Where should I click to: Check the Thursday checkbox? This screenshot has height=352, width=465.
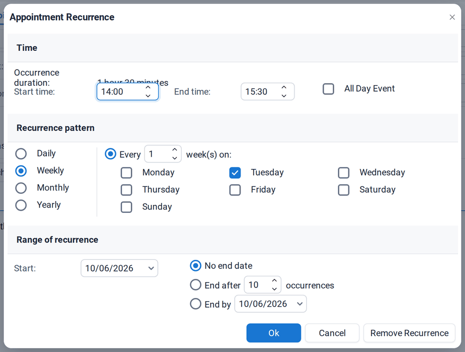click(x=127, y=190)
